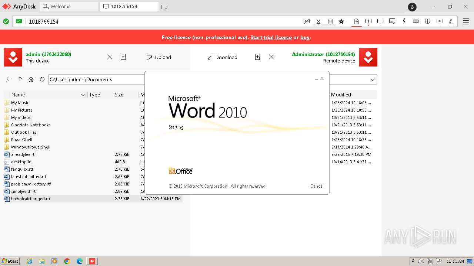The image size is (474, 266).
Task: Click the display settings monitor icon
Action: pos(380,21)
